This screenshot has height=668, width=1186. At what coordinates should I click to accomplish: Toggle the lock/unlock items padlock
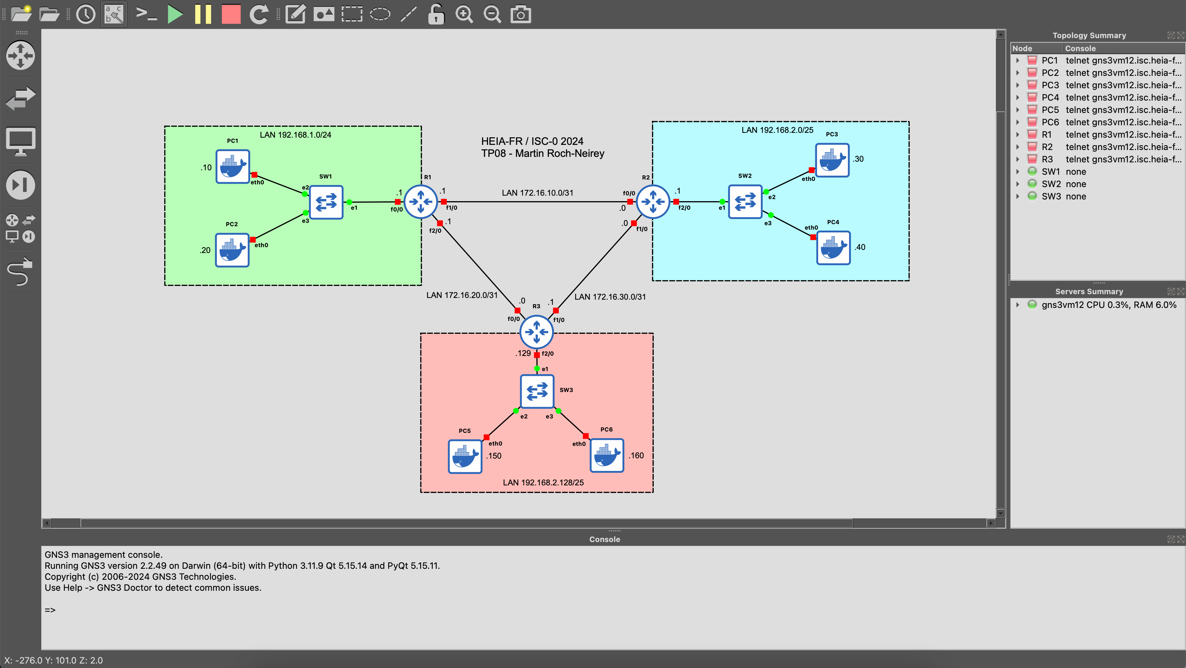[436, 14]
